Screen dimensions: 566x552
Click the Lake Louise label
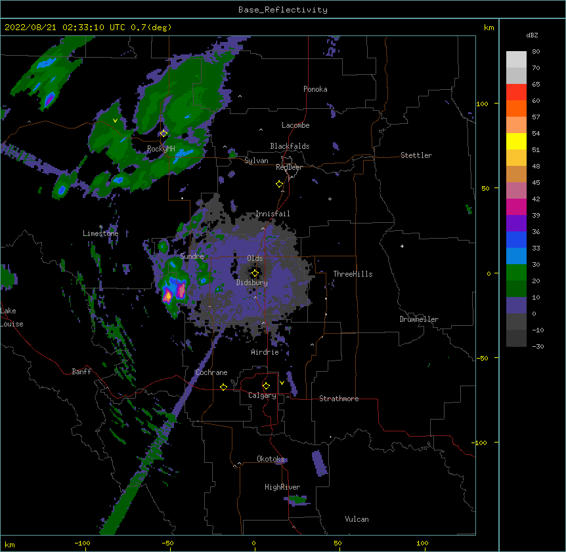pyautogui.click(x=12, y=317)
